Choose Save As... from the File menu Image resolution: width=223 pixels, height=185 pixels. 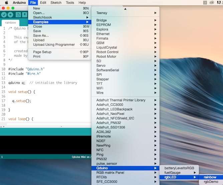60,35
